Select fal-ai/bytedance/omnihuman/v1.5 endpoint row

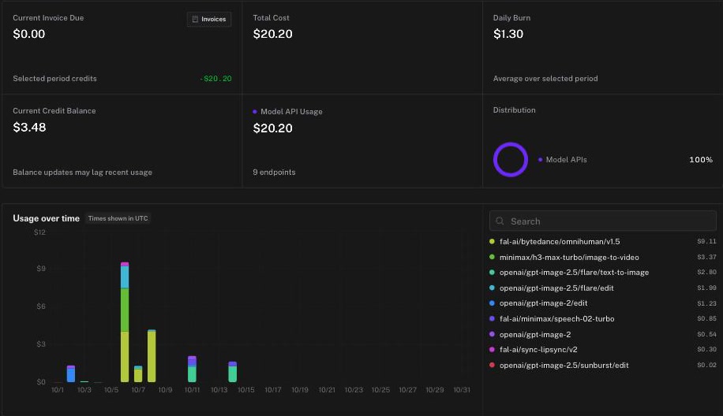pos(603,242)
